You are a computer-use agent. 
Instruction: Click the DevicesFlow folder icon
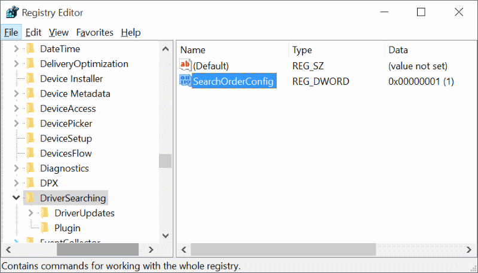(x=30, y=154)
